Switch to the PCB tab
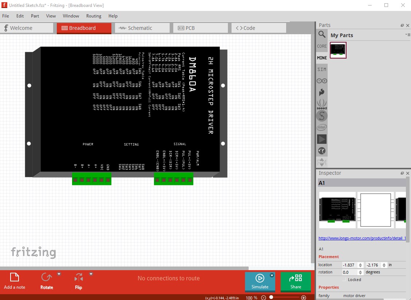Viewport: 411px width, 300px height. (201, 28)
